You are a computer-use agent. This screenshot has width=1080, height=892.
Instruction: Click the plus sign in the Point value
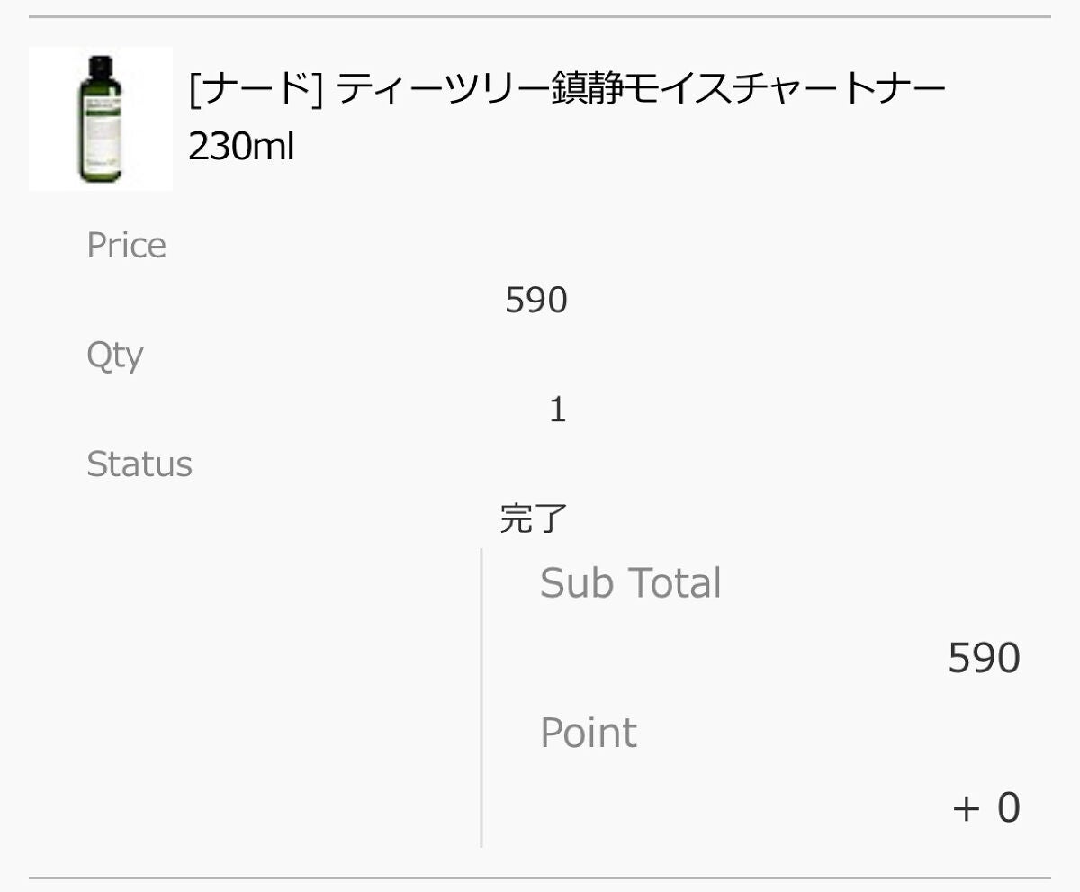[965, 808]
